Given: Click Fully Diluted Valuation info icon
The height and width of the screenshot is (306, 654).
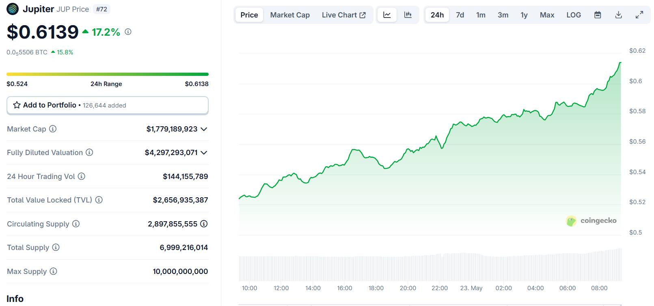Looking at the screenshot, I should pos(89,152).
